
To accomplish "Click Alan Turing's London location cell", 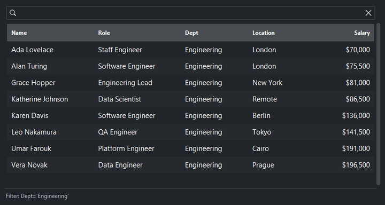I will click(264, 66).
